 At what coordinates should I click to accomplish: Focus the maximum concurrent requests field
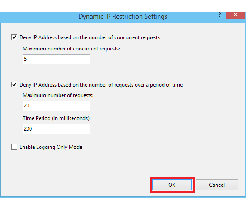point(57,59)
